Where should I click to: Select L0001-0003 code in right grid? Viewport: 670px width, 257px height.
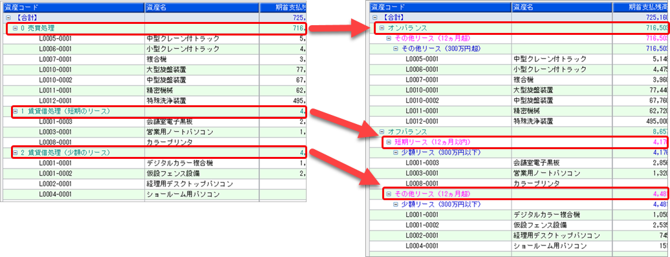[422, 163]
